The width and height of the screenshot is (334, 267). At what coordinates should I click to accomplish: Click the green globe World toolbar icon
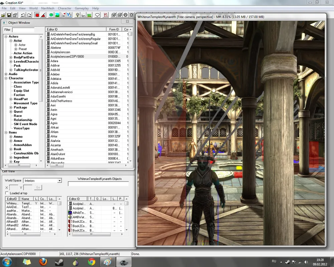(51, 15)
